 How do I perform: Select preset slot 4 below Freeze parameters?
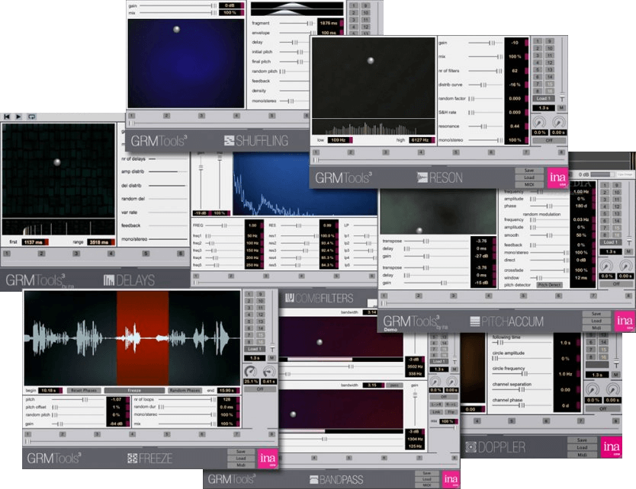(x=131, y=434)
